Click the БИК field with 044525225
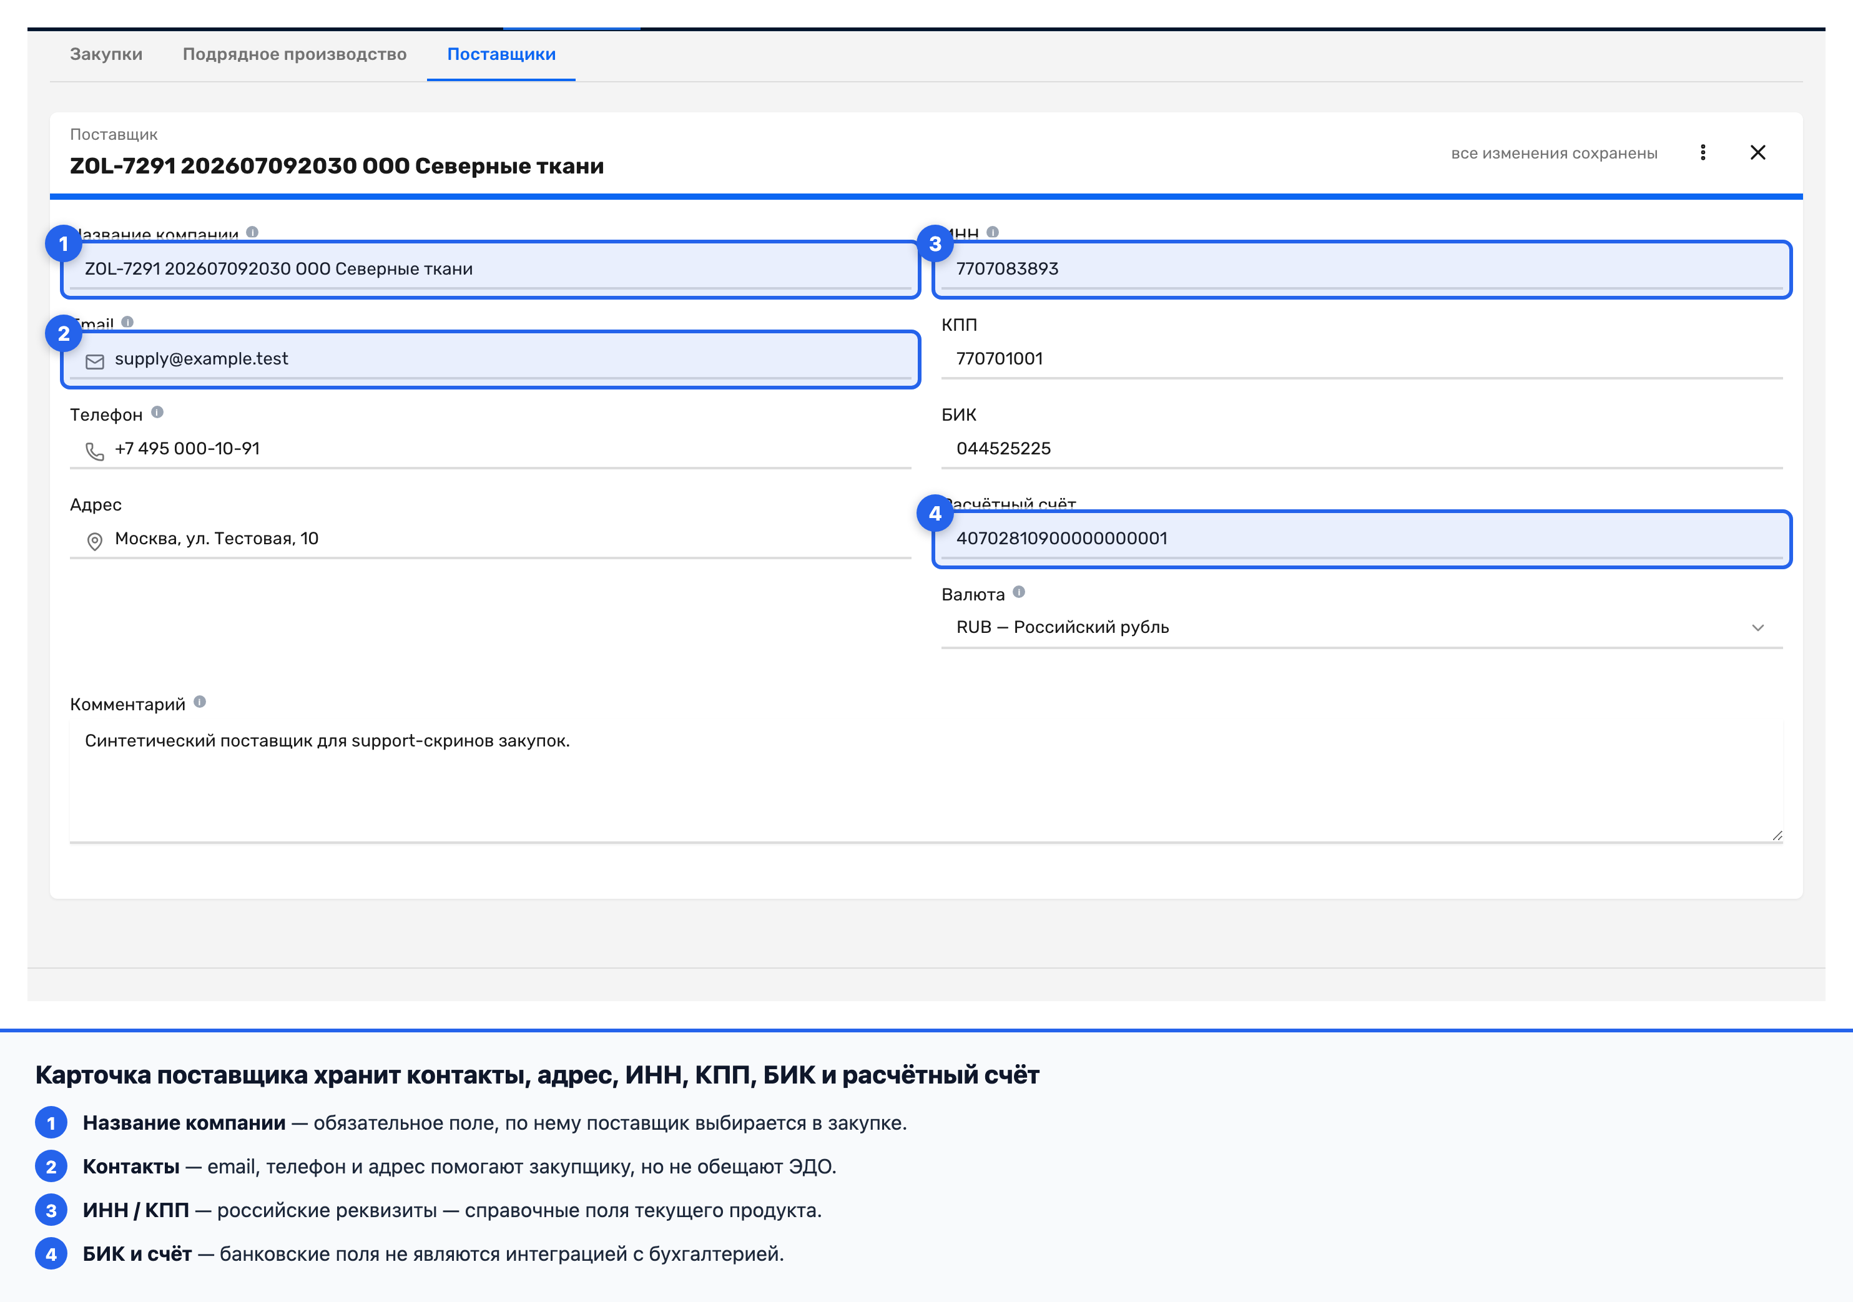 (1362, 449)
